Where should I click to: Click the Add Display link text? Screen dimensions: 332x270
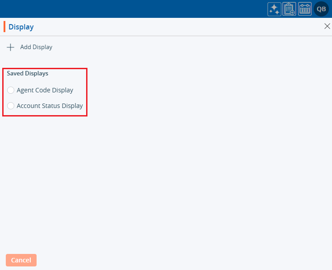[x=36, y=47]
